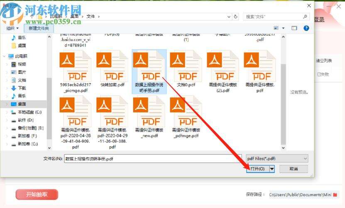Click the search magnifier icon
Screen dimensions: 345x208
tap(305, 17)
